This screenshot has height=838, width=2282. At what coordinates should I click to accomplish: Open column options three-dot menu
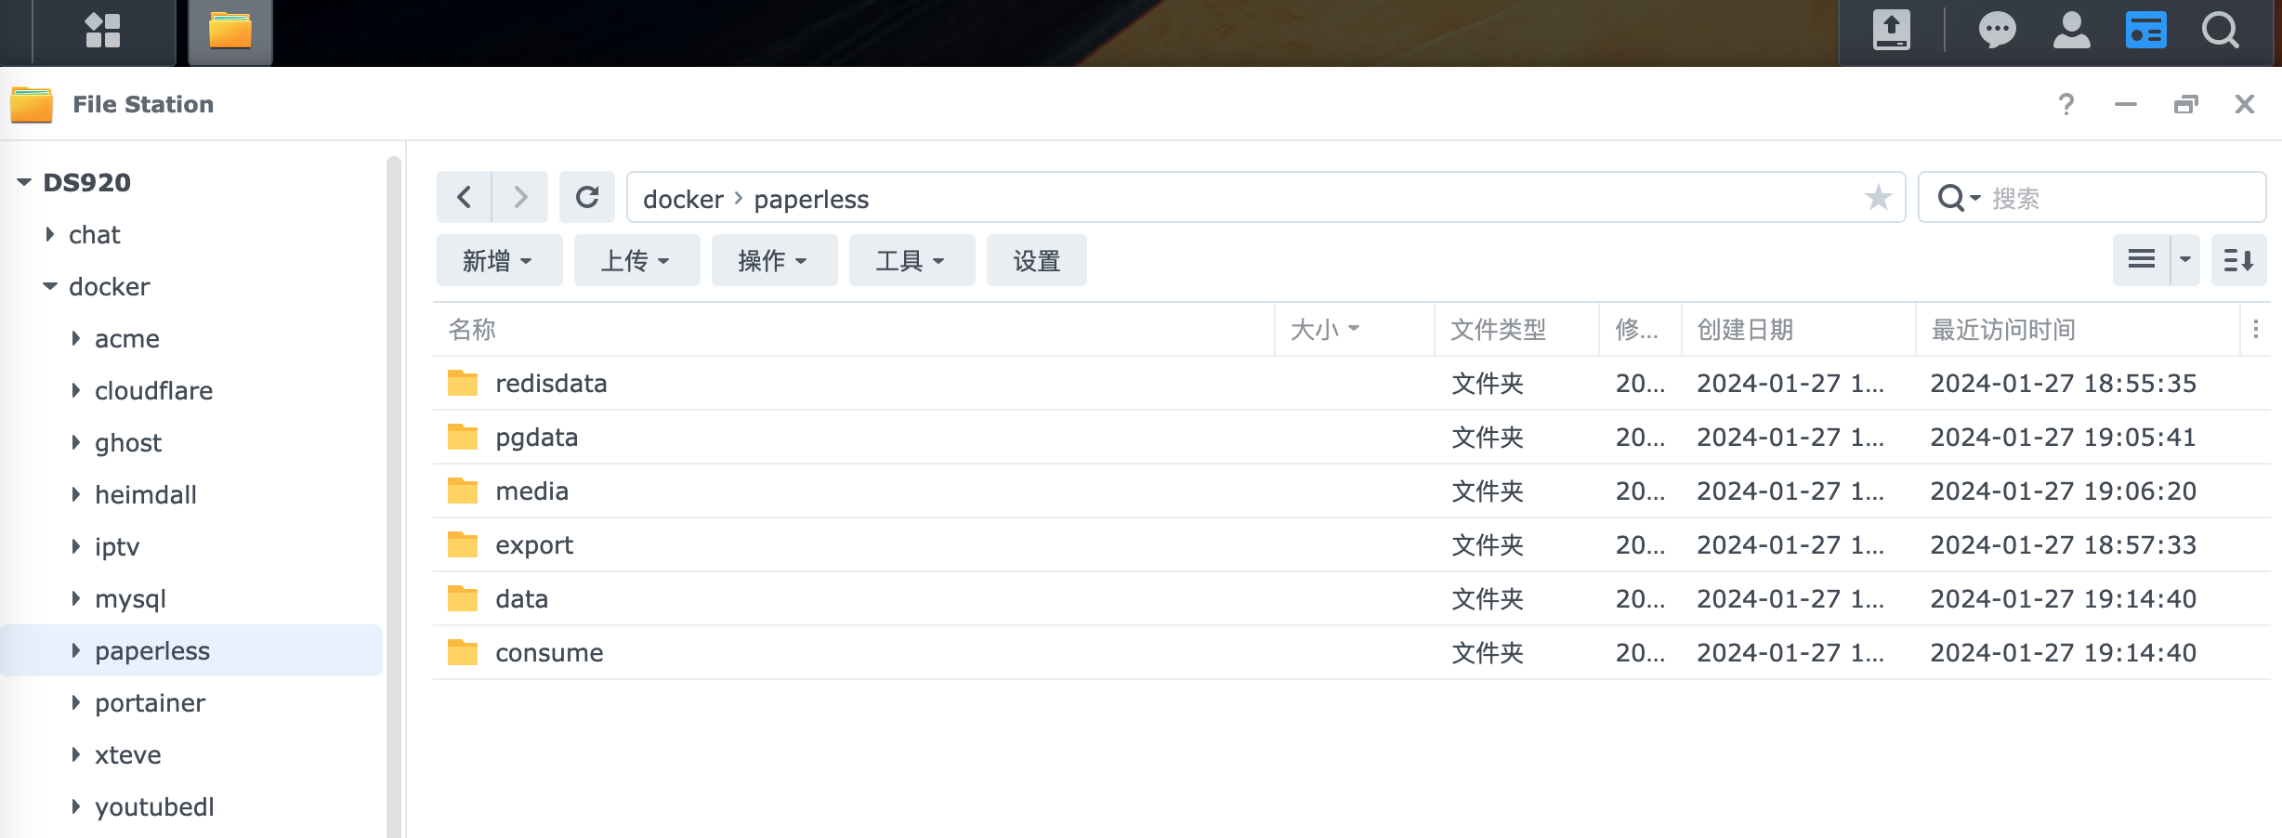click(2255, 329)
